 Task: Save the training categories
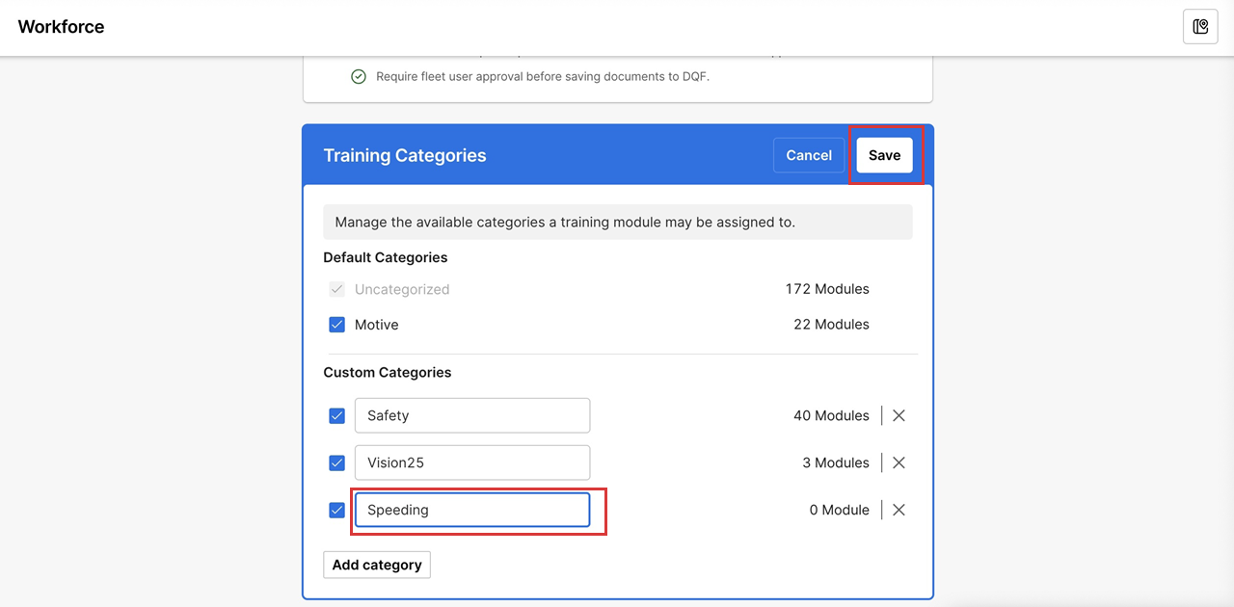tap(884, 155)
